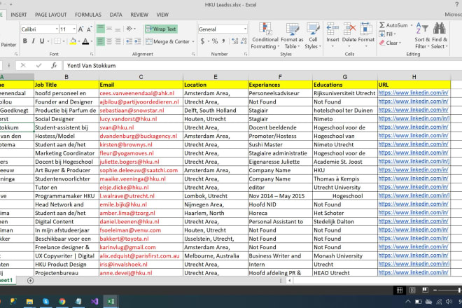Open Conditional Formatting

(265, 36)
